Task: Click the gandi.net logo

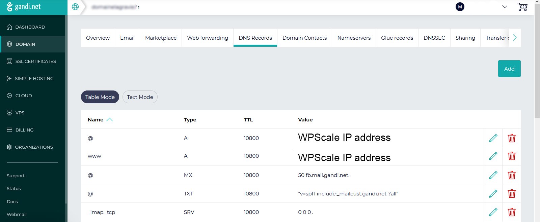Action: click(24, 7)
